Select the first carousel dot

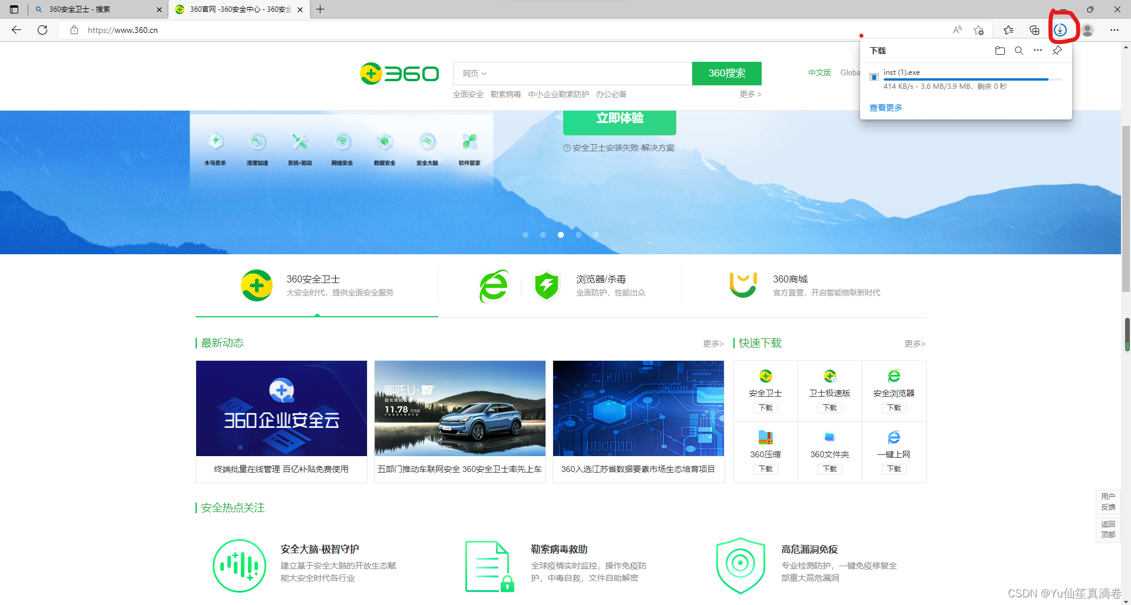coord(525,235)
